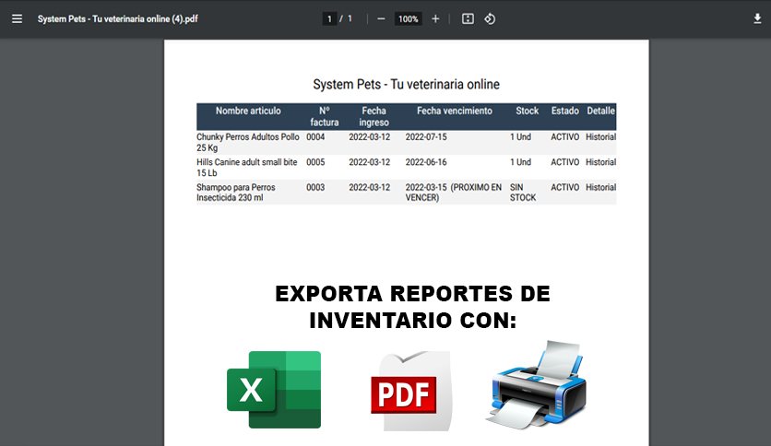
Task: Select Hills Canine adult small bite name
Action: click(247, 168)
